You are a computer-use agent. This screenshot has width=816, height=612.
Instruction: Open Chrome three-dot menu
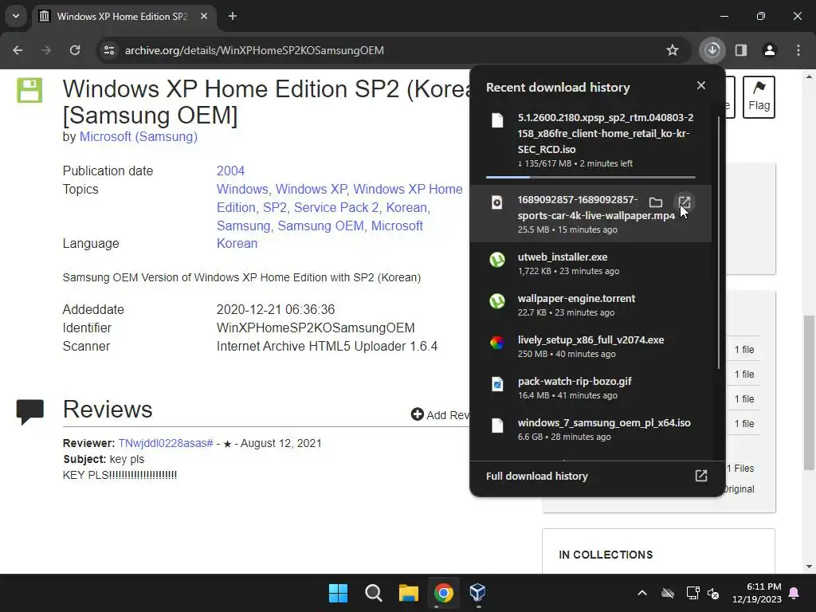pyautogui.click(x=798, y=50)
